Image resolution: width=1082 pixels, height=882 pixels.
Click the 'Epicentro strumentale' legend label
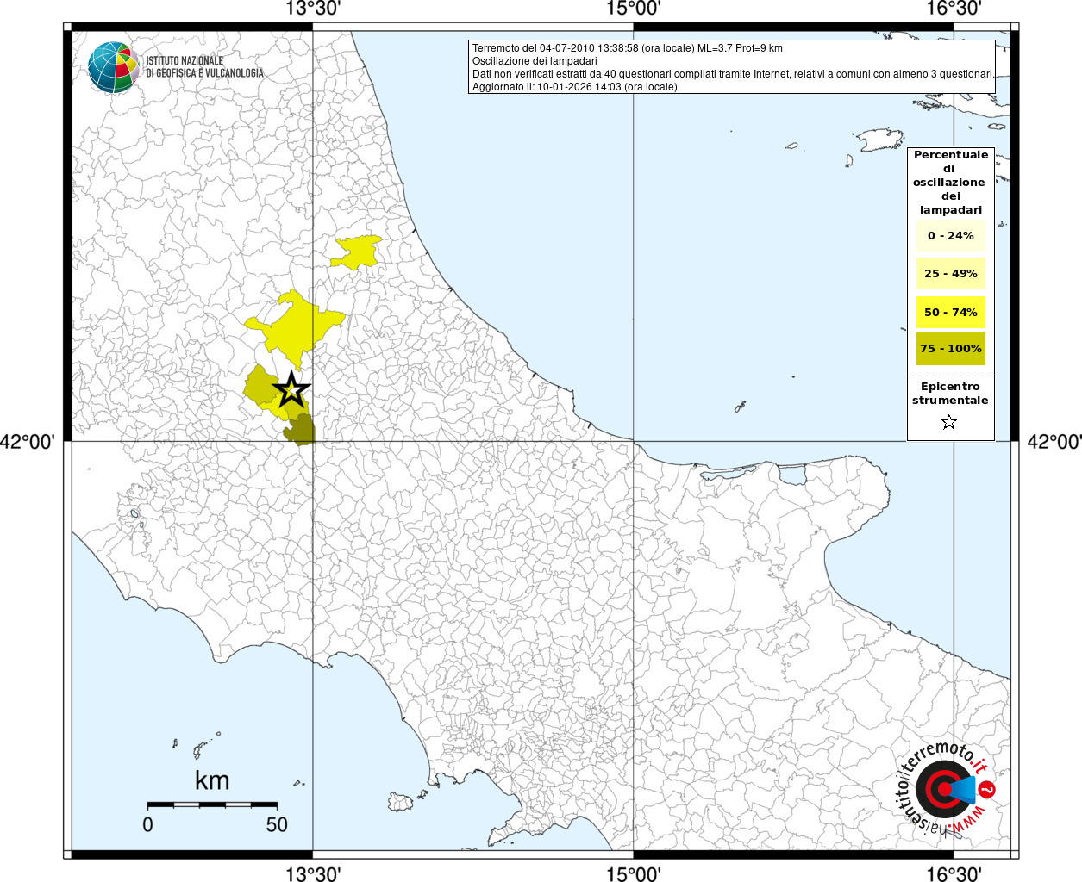950,394
